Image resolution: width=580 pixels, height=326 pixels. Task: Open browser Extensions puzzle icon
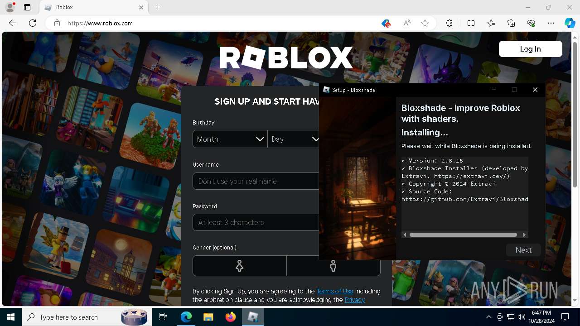coord(449,23)
